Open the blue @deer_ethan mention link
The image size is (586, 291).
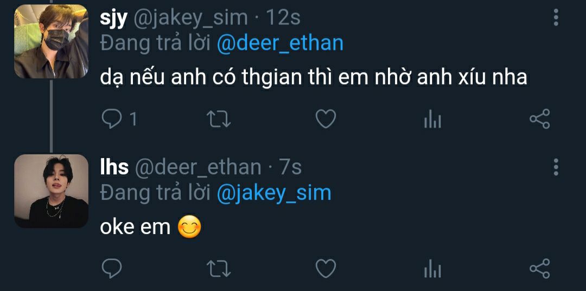[281, 43]
